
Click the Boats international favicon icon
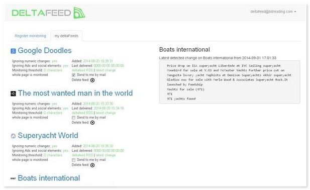13,178
